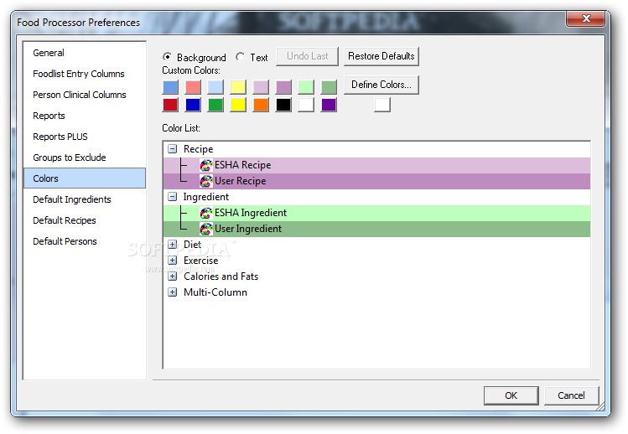The width and height of the screenshot is (628, 434).
Task: Collapse the Ingredient tree node
Action: tap(172, 197)
